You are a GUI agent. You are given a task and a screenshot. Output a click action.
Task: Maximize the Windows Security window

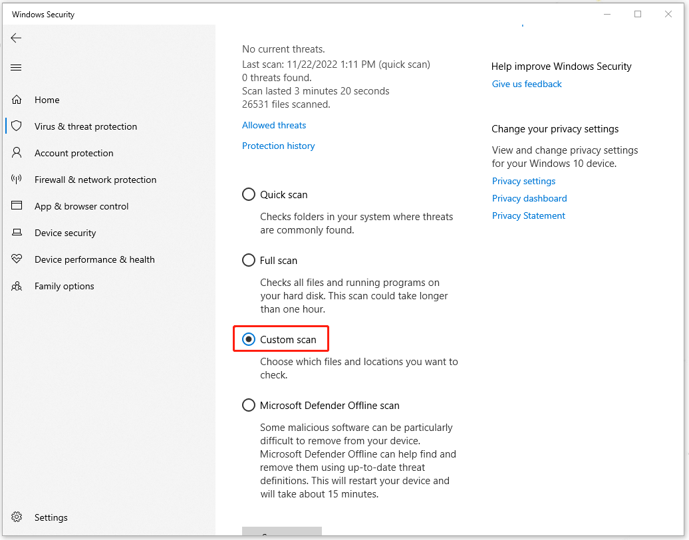(638, 14)
